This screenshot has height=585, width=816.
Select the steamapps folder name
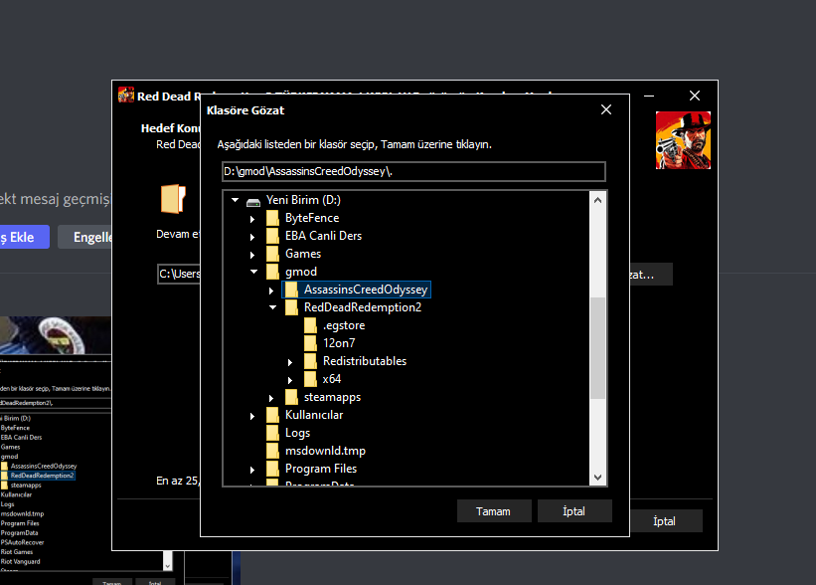tap(332, 397)
